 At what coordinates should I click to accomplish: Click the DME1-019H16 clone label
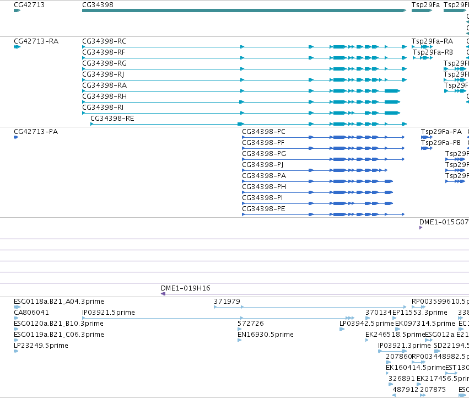[x=185, y=288]
